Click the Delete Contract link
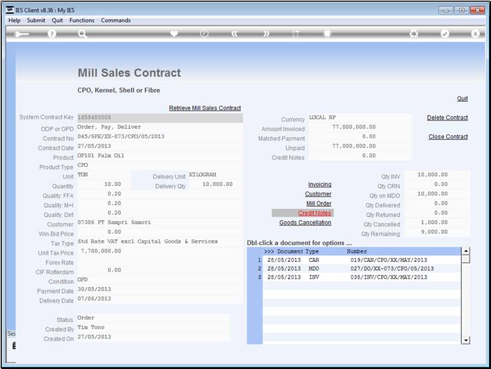Screen dimensions: 491x369 point(447,118)
